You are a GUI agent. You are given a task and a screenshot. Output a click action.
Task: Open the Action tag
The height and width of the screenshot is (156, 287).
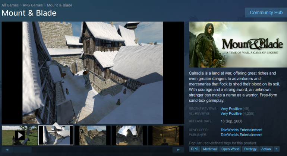click(266, 149)
